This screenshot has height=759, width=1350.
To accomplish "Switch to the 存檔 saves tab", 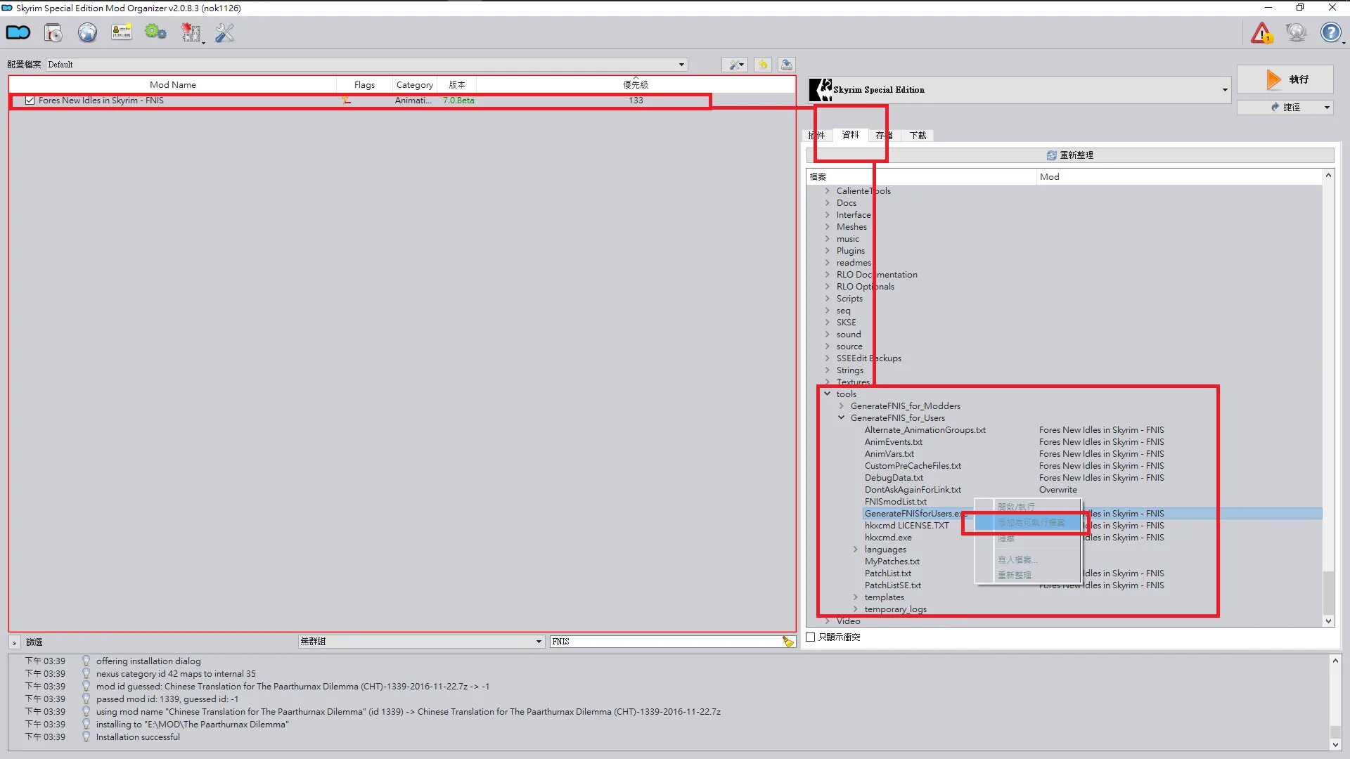I will point(884,136).
